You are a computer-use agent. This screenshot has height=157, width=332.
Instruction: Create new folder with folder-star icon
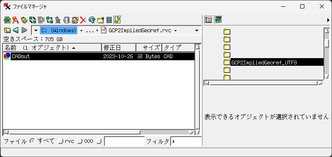tap(100, 20)
